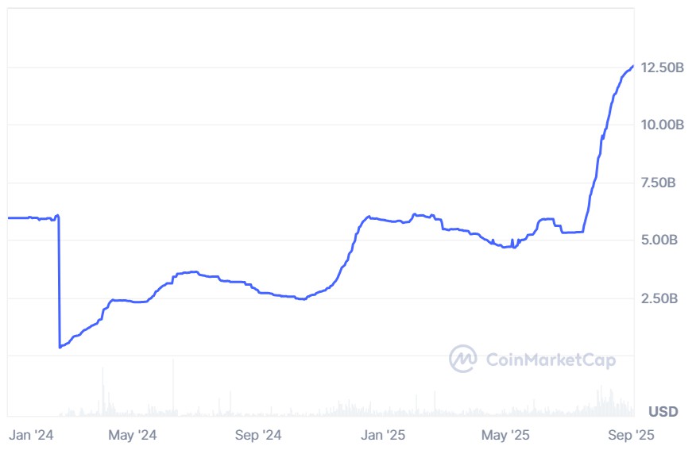The image size is (696, 450).
Task: Select the 5.00B y-axis label
Action: coord(658,240)
